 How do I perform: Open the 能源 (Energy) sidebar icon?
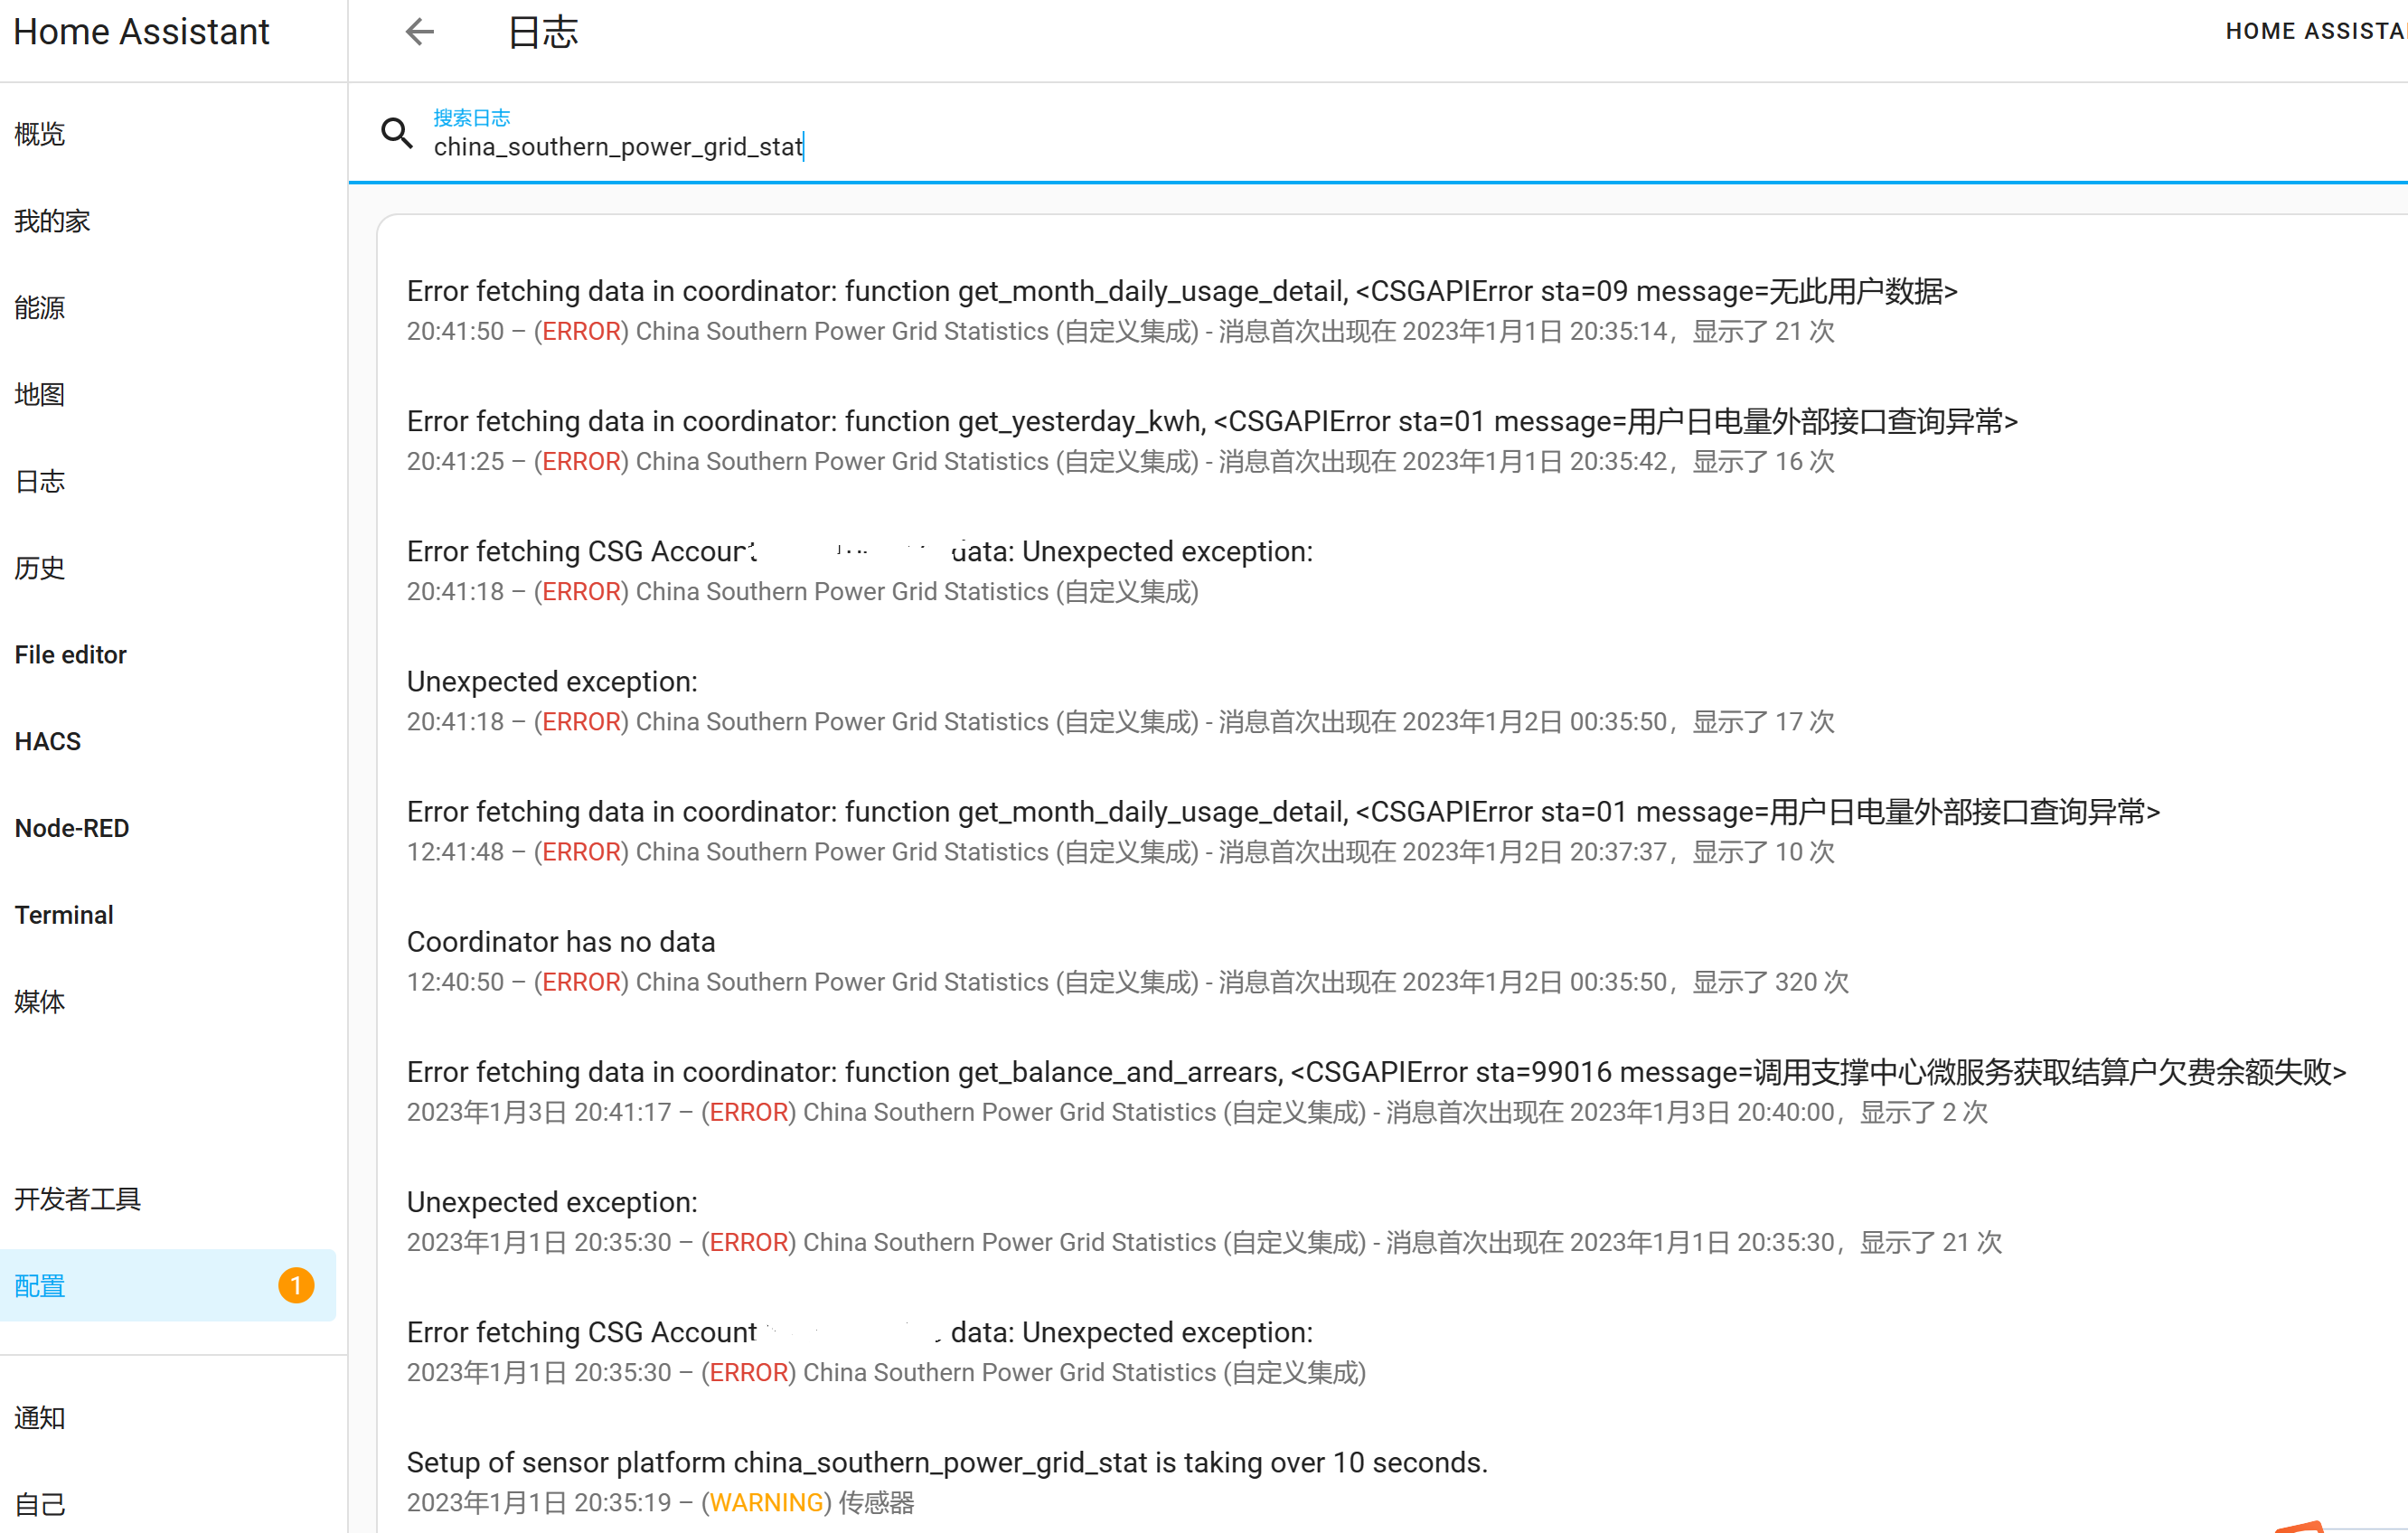(x=39, y=308)
